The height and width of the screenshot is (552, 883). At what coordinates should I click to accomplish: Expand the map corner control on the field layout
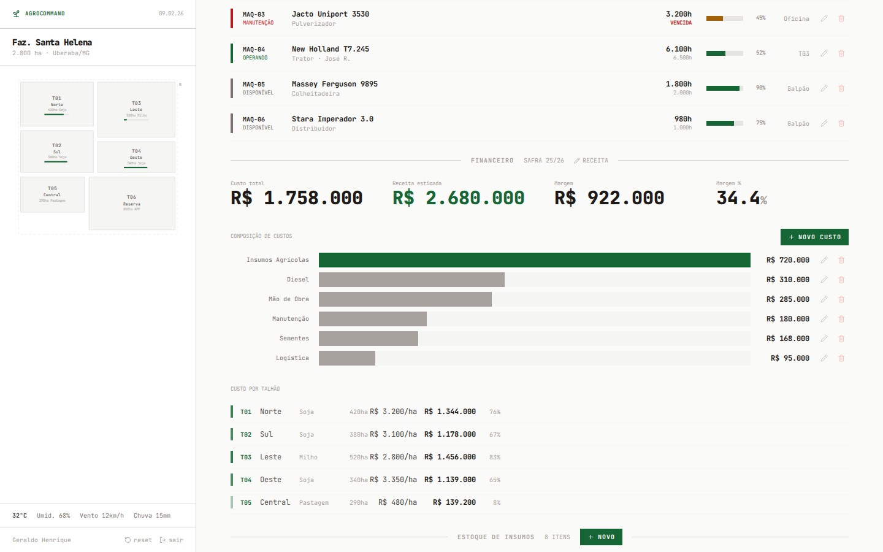coord(179,85)
